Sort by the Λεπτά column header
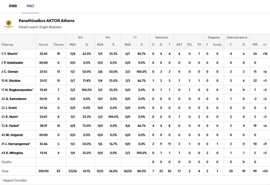 (x=43, y=45)
